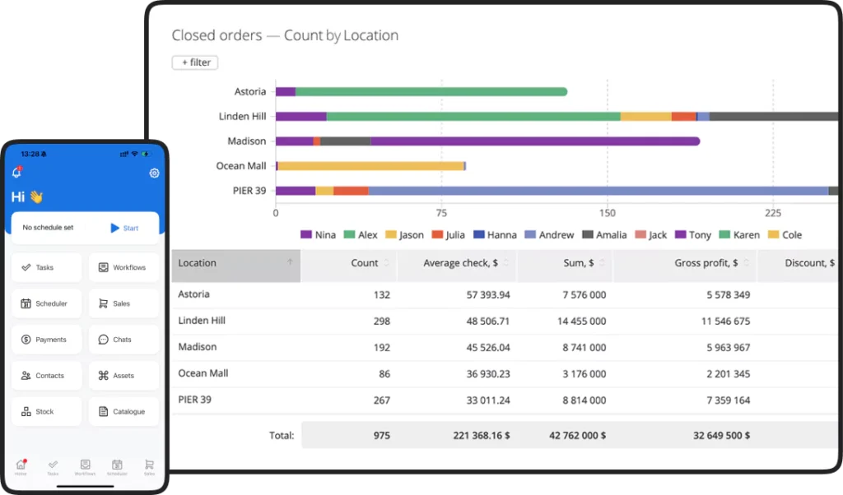Open the Tasks tile

pyautogui.click(x=46, y=267)
